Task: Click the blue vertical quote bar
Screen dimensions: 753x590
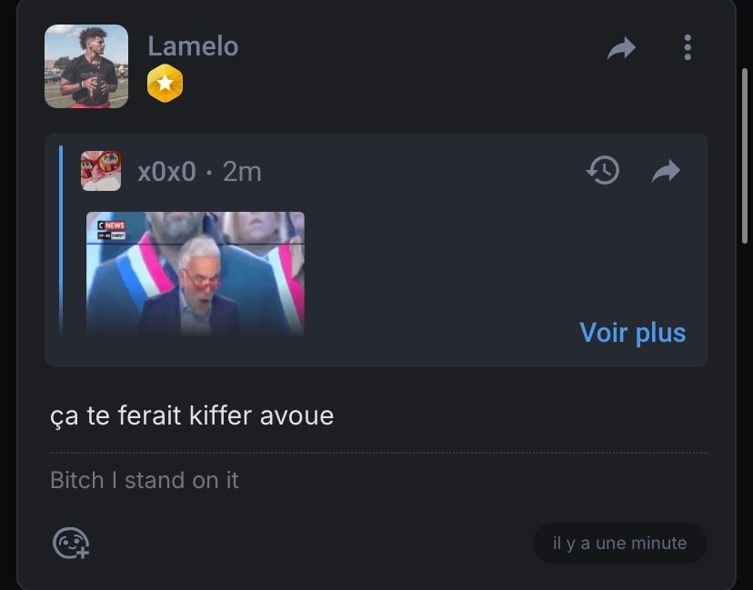Action: point(61,241)
